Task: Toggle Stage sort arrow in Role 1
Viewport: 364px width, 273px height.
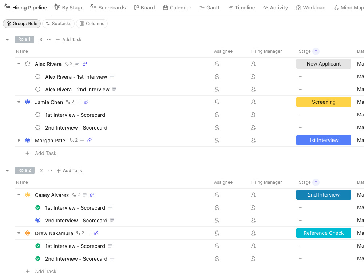Action: coord(316,51)
